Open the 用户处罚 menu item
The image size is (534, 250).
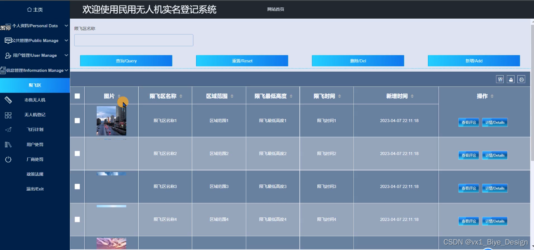click(x=35, y=145)
